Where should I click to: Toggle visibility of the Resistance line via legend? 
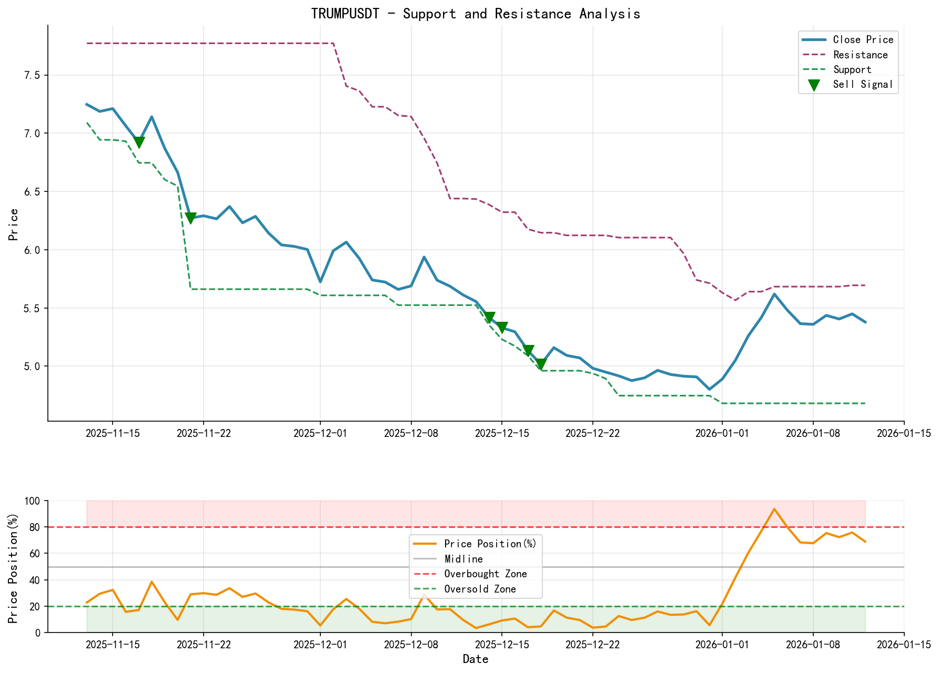[860, 55]
